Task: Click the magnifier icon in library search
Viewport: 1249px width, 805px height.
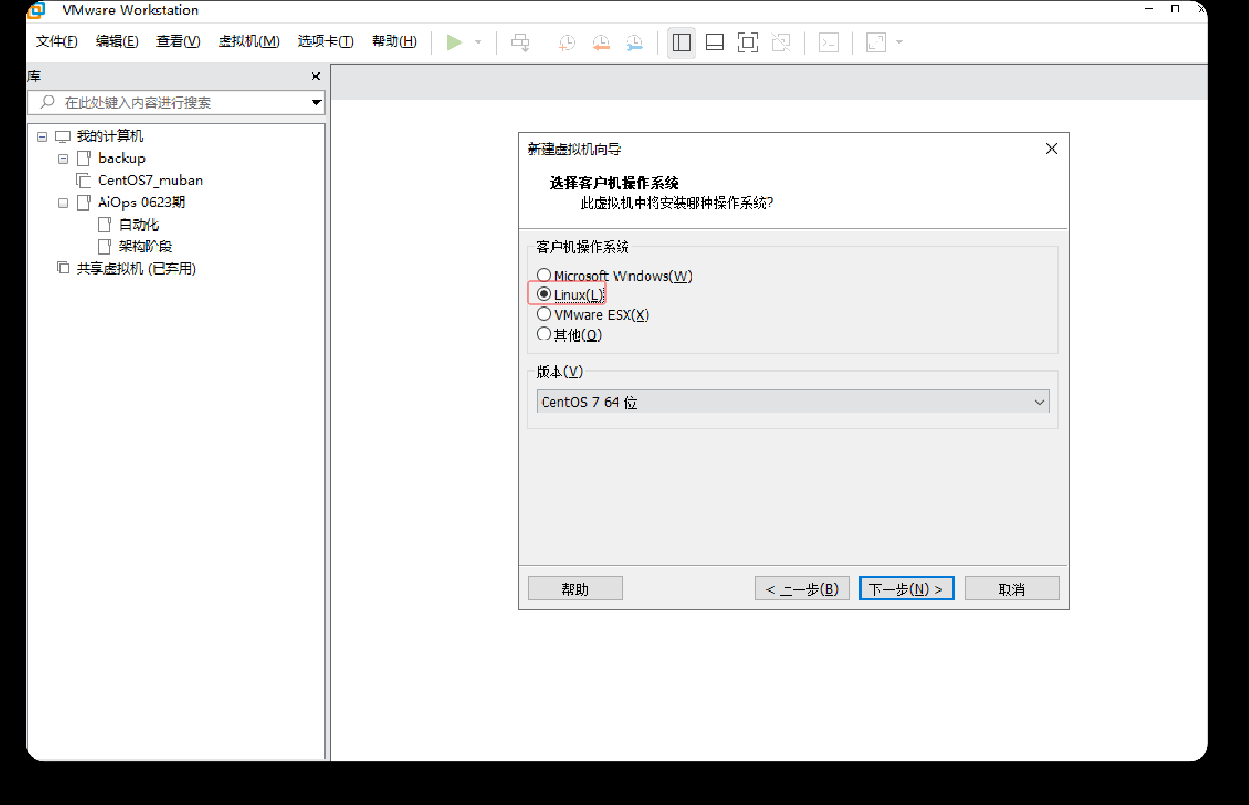Action: (48, 102)
